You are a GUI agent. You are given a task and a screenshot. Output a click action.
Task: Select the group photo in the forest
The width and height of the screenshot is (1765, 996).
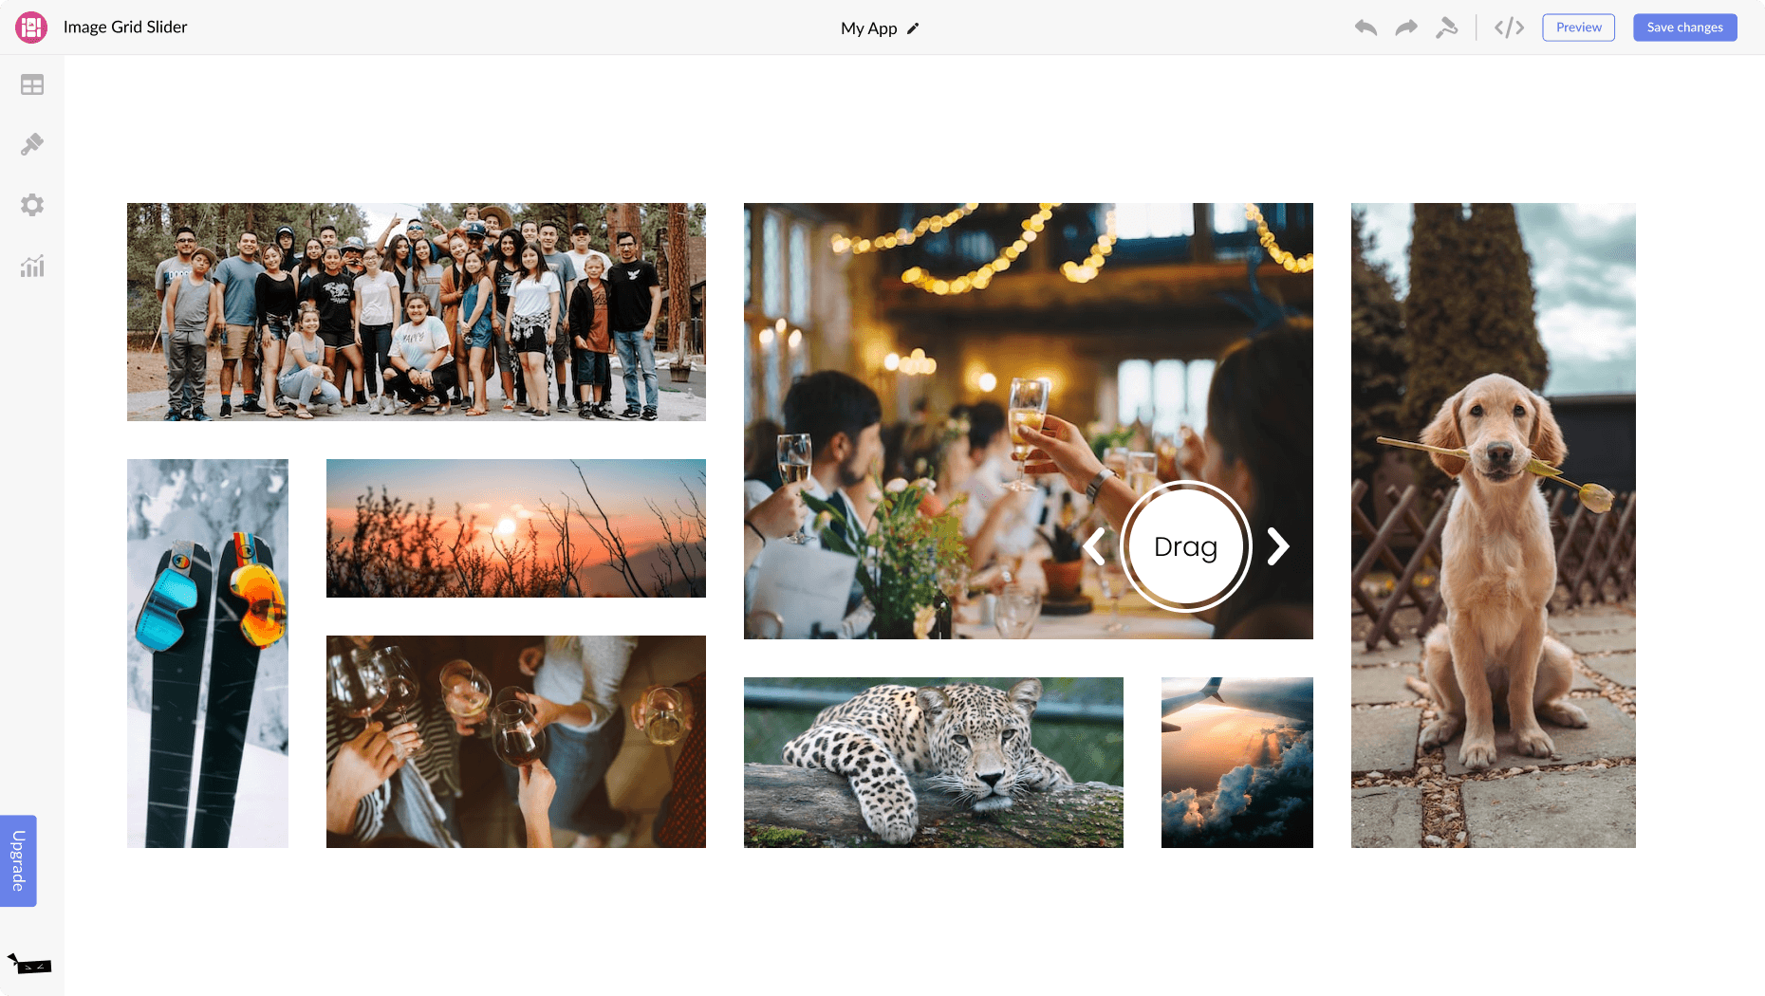tap(416, 311)
